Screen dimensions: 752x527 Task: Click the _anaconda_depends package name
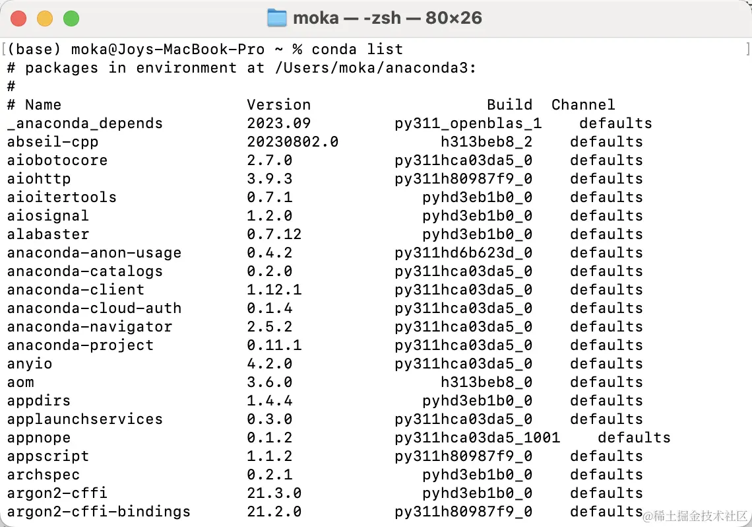tap(85, 123)
